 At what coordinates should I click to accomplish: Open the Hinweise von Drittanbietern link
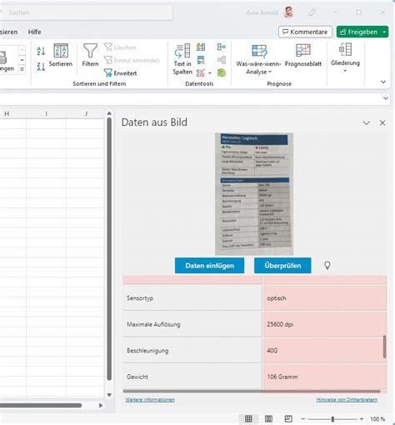click(347, 400)
